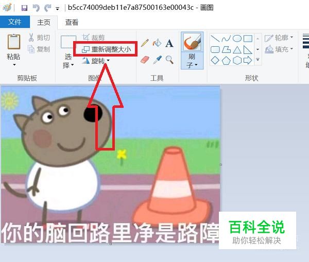Click the 复制 button

39,49
